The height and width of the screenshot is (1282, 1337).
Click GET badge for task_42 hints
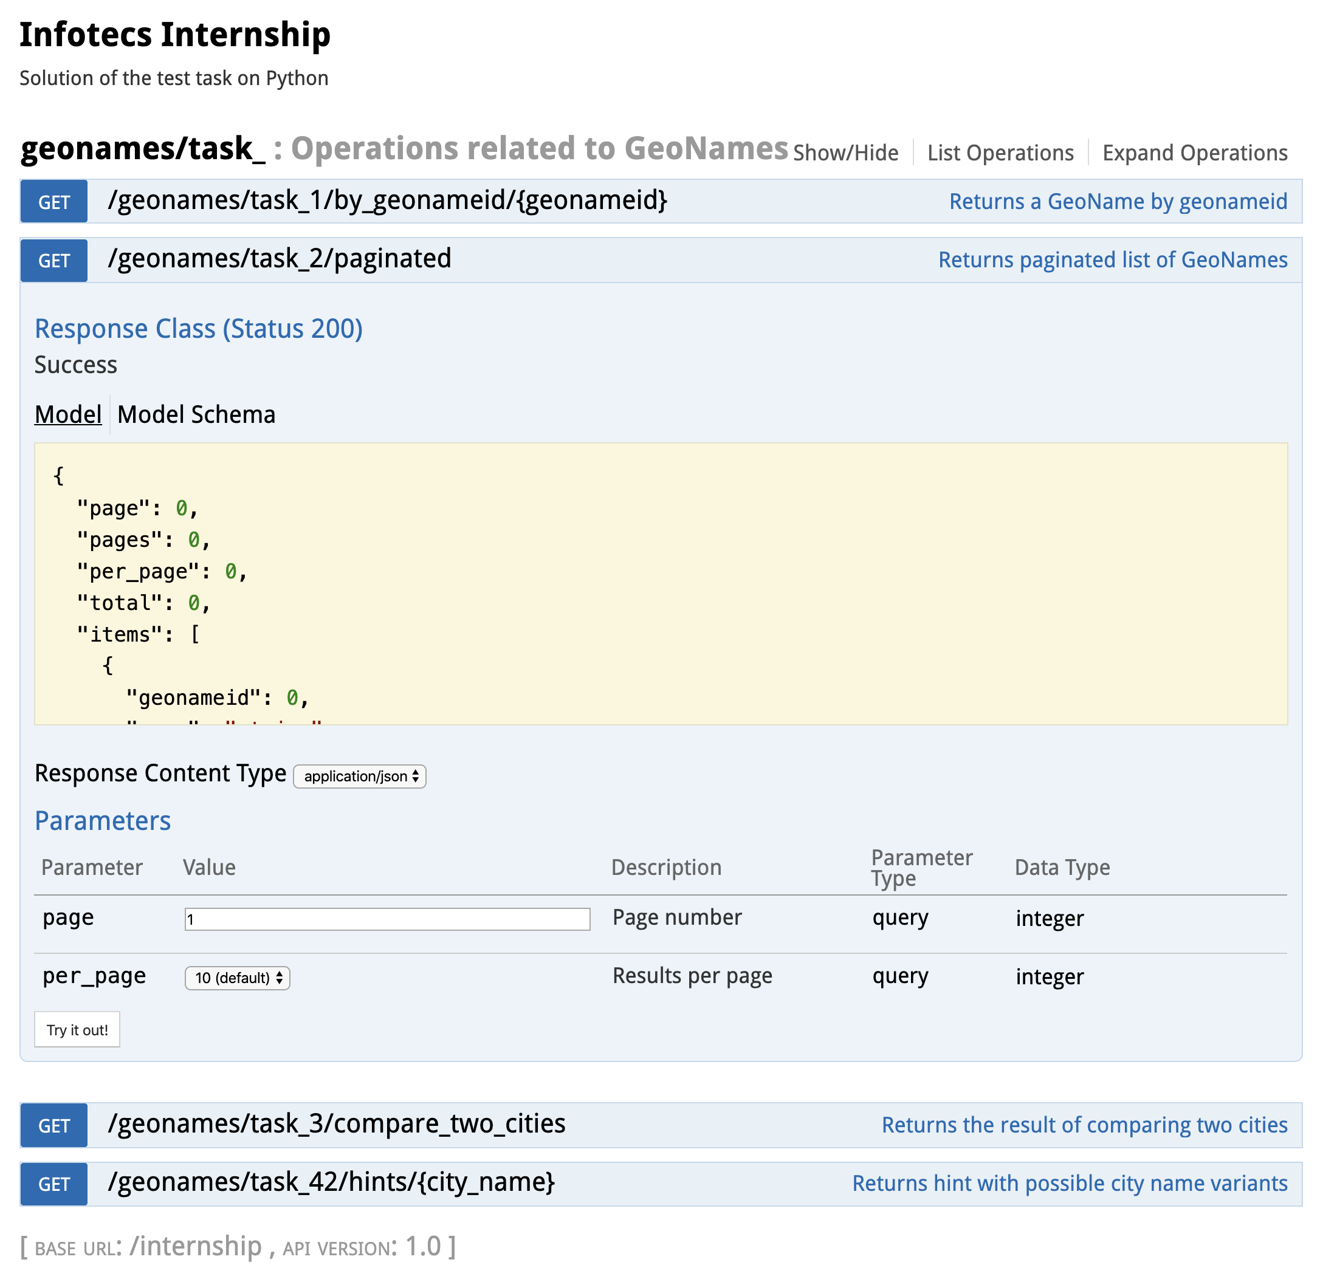coord(54,1185)
